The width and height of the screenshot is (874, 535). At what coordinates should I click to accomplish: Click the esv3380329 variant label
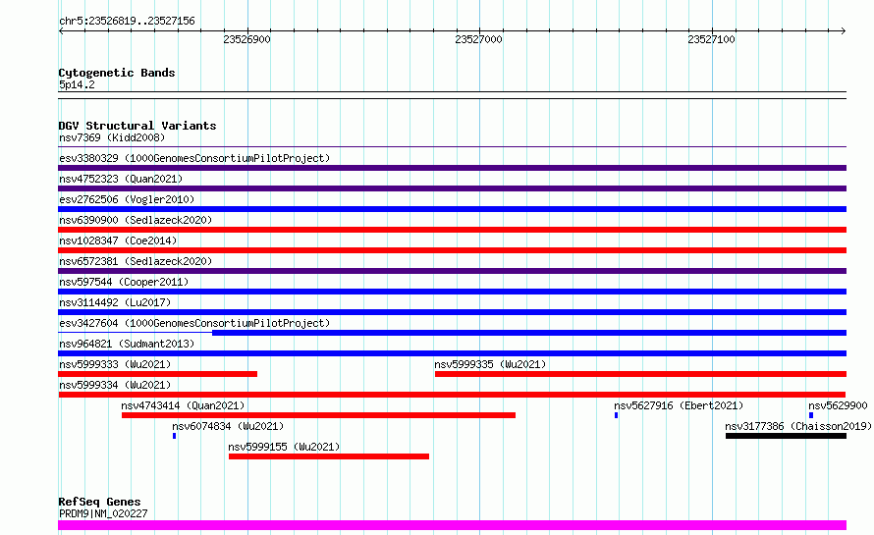[x=194, y=158]
